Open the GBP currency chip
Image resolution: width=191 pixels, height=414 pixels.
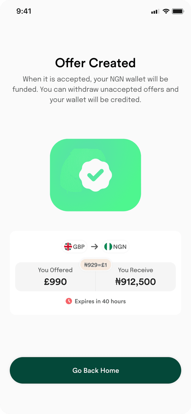[x=75, y=247]
